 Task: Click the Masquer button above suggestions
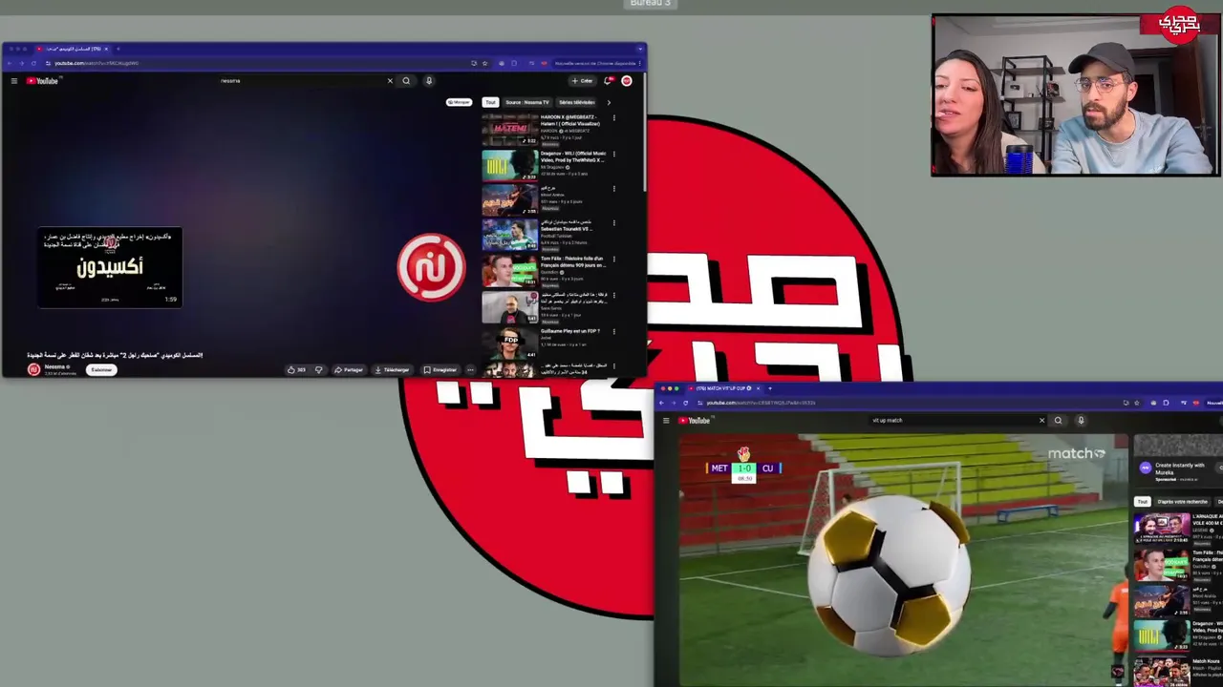459,102
